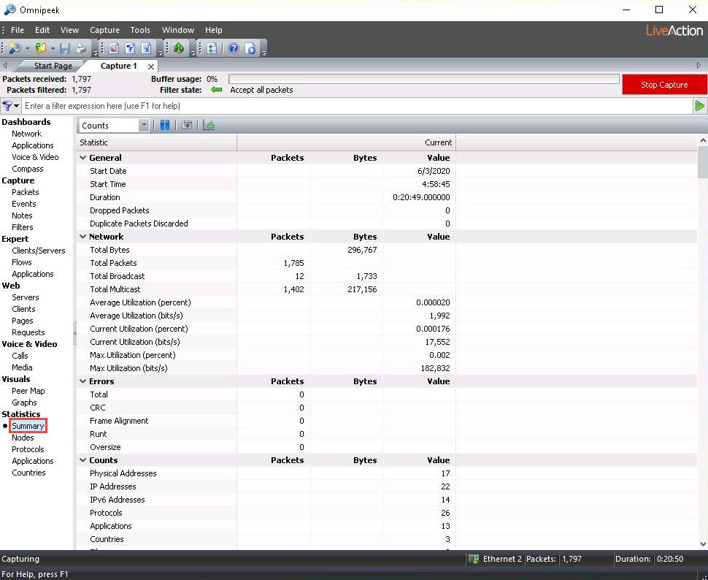708x580 pixels.
Task: Collapse the Counts statistics group
Action: tap(82, 460)
